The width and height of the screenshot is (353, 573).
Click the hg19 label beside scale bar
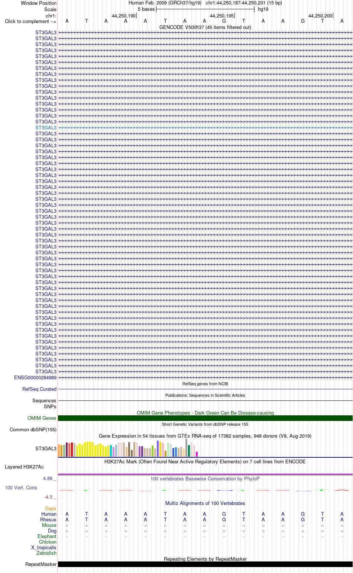tap(263, 9)
